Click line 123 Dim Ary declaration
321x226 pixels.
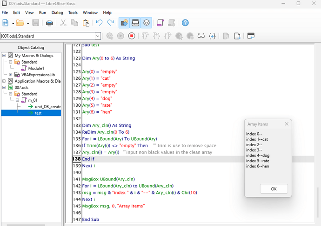tap(108, 58)
